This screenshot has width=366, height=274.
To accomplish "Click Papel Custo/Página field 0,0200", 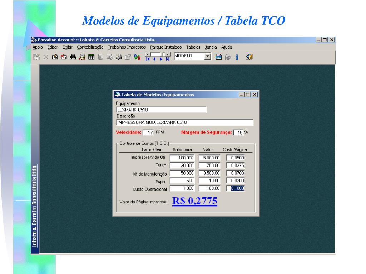I will pyautogui.click(x=236, y=181).
